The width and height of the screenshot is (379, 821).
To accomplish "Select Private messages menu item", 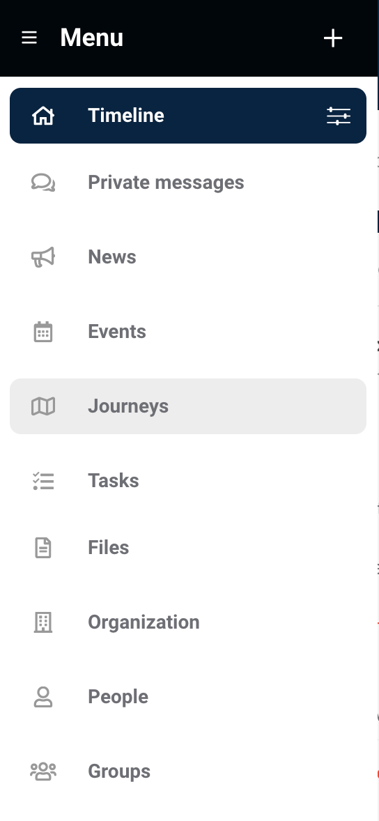I will [x=188, y=183].
